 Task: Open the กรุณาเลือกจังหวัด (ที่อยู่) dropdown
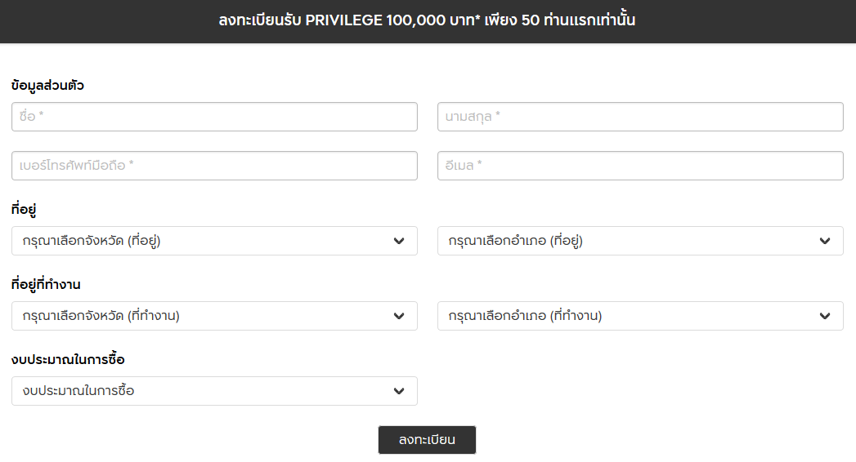214,241
